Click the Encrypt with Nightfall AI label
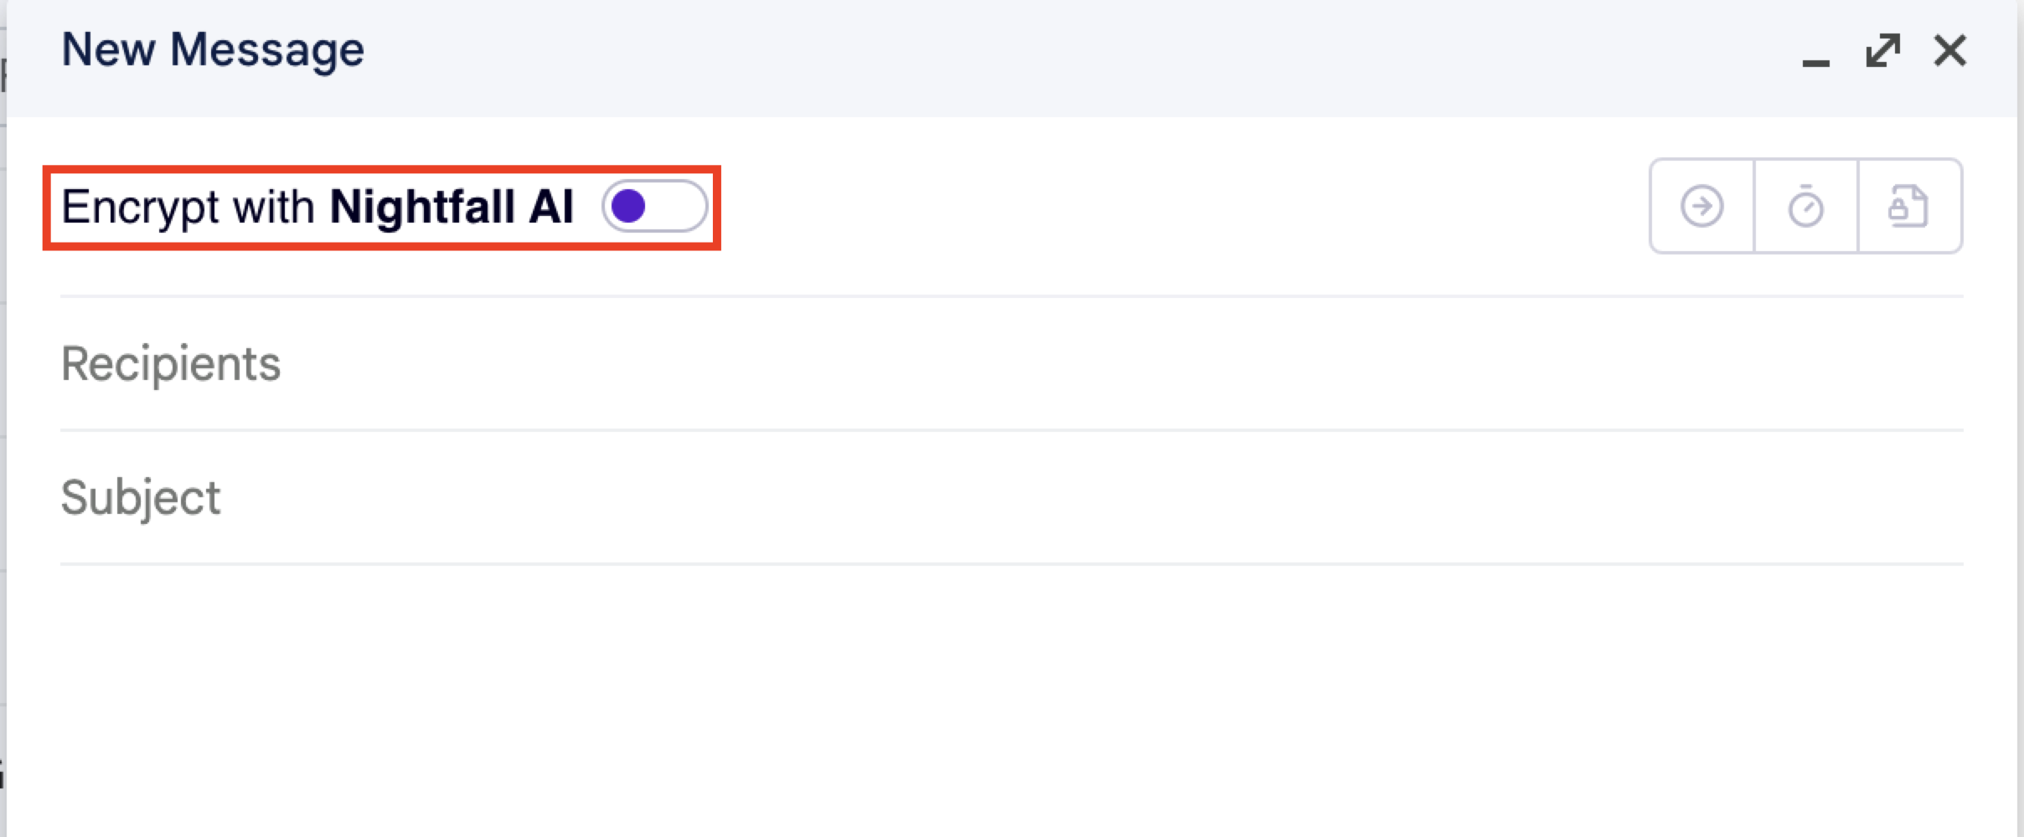 [x=318, y=207]
